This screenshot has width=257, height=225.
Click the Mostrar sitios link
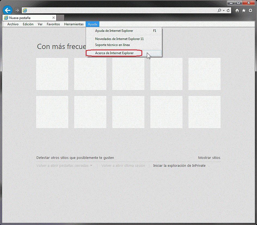209,158
